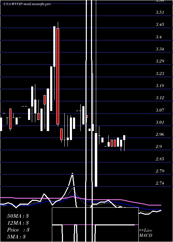The image size is (173, 242).
Task: Click the 5MA : 3 legend label
Action: (x=16, y=237)
